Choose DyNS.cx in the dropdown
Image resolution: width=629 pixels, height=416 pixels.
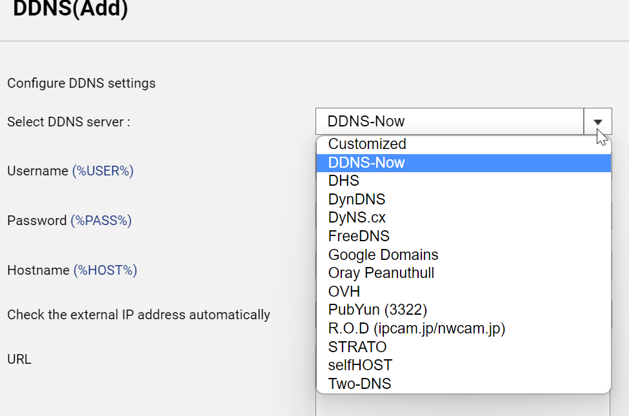pos(357,218)
